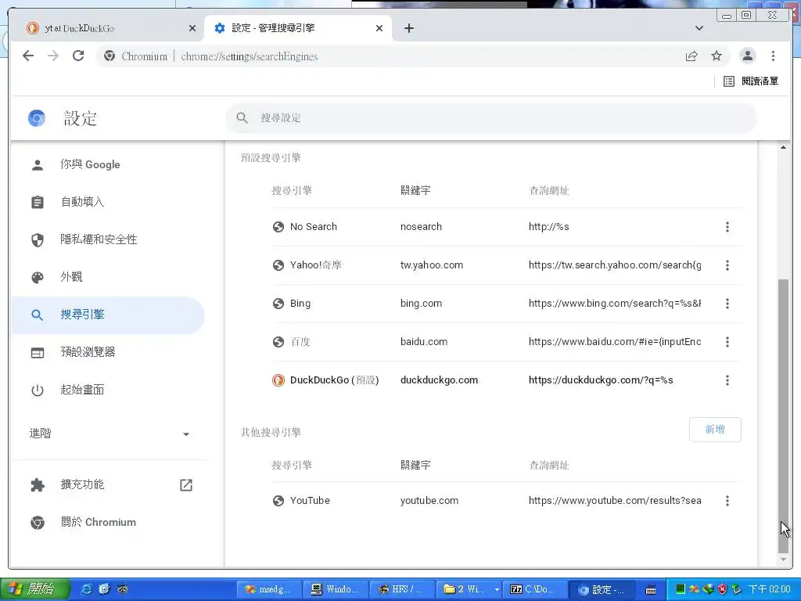
Task: Click the 搜尋設定 search field
Action: click(490, 118)
